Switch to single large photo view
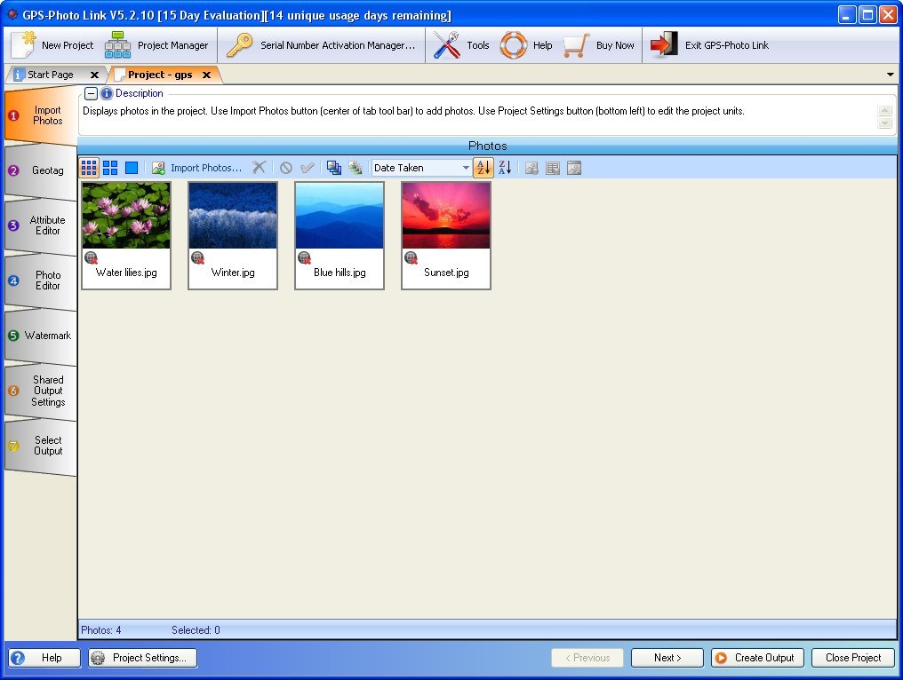 point(132,168)
